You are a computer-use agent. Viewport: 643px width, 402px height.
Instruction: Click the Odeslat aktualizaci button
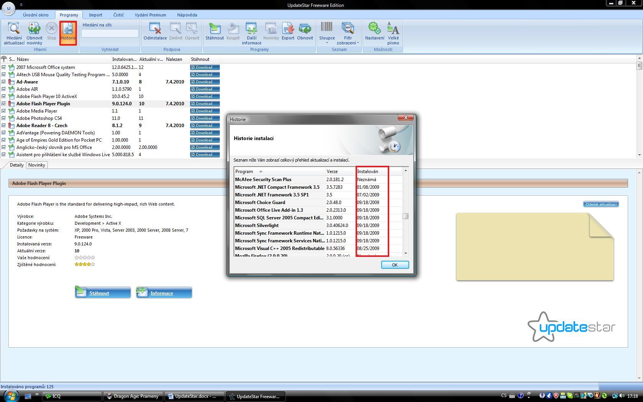click(x=601, y=204)
